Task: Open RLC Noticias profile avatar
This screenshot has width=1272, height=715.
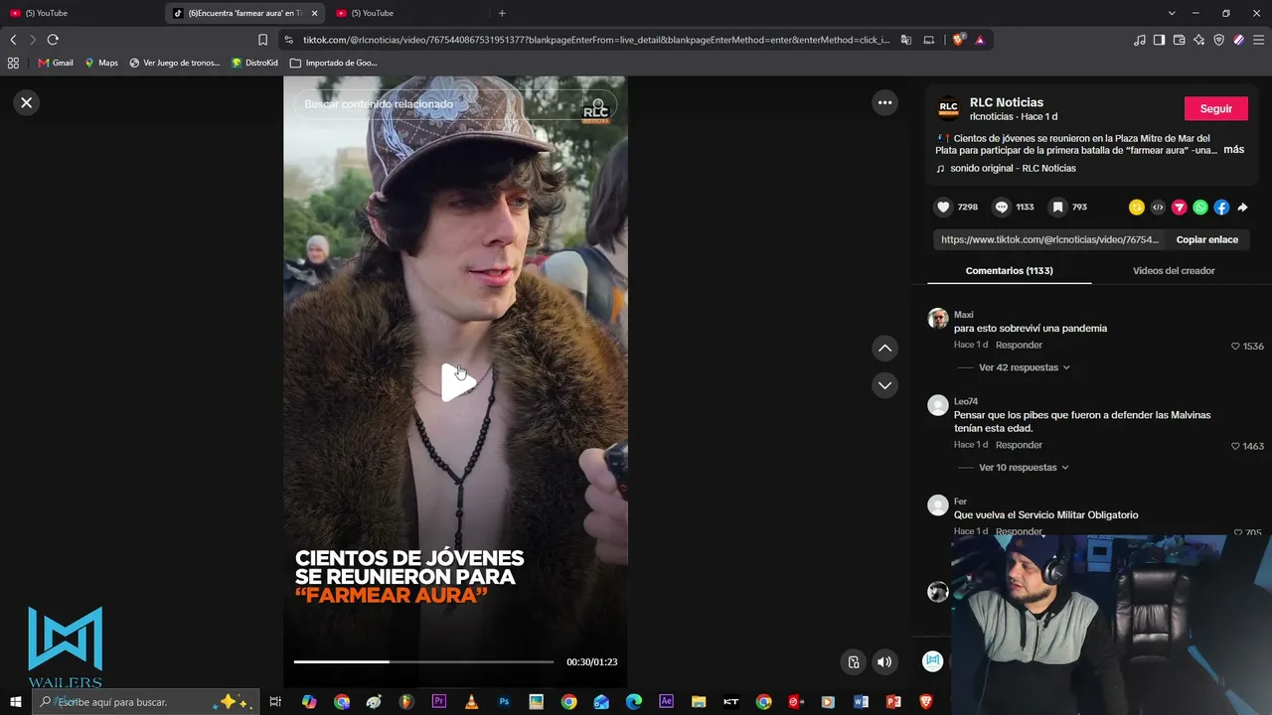Action: [949, 108]
